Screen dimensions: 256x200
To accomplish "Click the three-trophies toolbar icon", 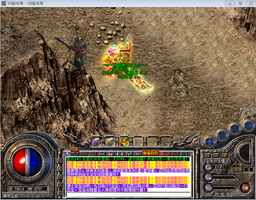I will pyautogui.click(x=128, y=154).
